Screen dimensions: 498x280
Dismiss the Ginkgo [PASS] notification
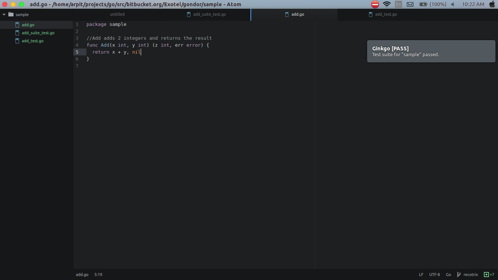point(431,51)
